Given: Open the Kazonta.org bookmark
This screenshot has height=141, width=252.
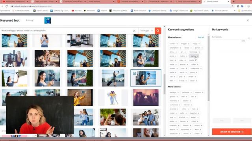Looking at the screenshot, I should pyautogui.click(x=59, y=11).
